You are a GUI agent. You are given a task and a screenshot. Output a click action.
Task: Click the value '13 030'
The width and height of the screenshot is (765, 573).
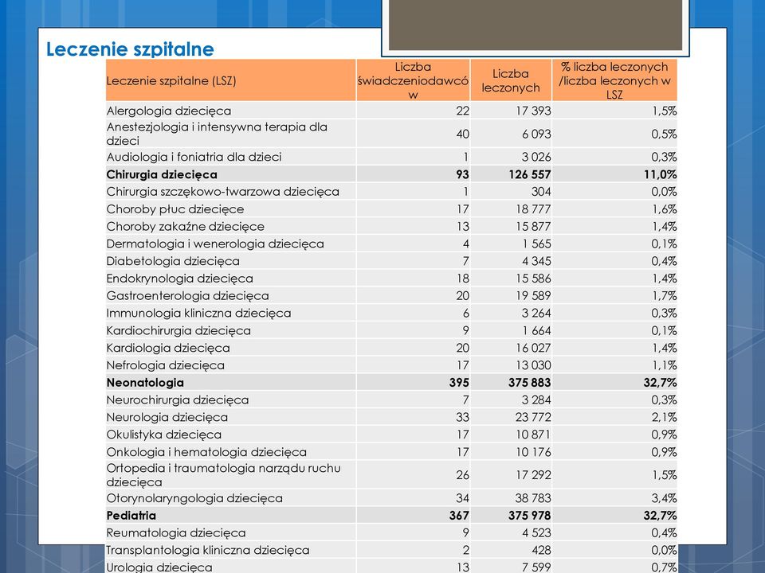[x=533, y=365]
